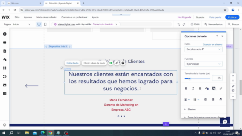This screenshot has height=136, width=242.
Task: Open the 100% zoom control
Action: coord(195,24)
